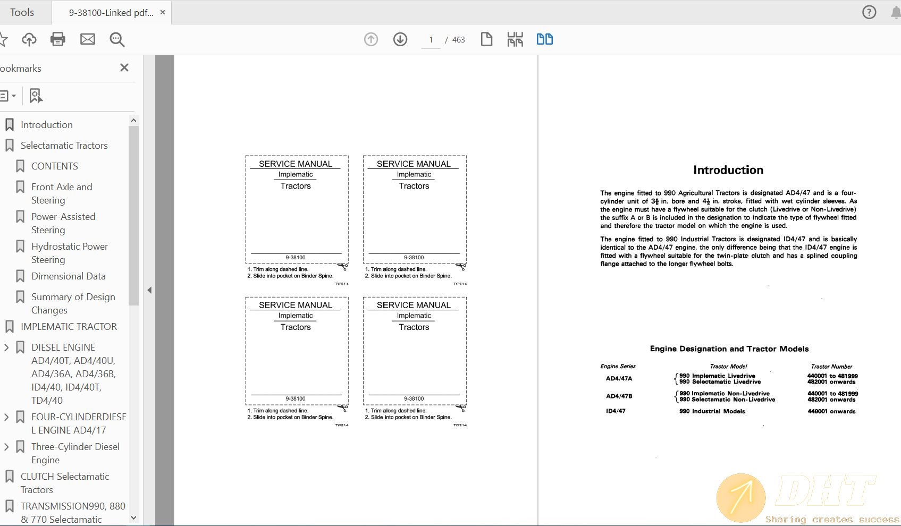Select the 9-38100-Linked pdf document tab
Image resolution: width=901 pixels, height=526 pixels.
[111, 13]
